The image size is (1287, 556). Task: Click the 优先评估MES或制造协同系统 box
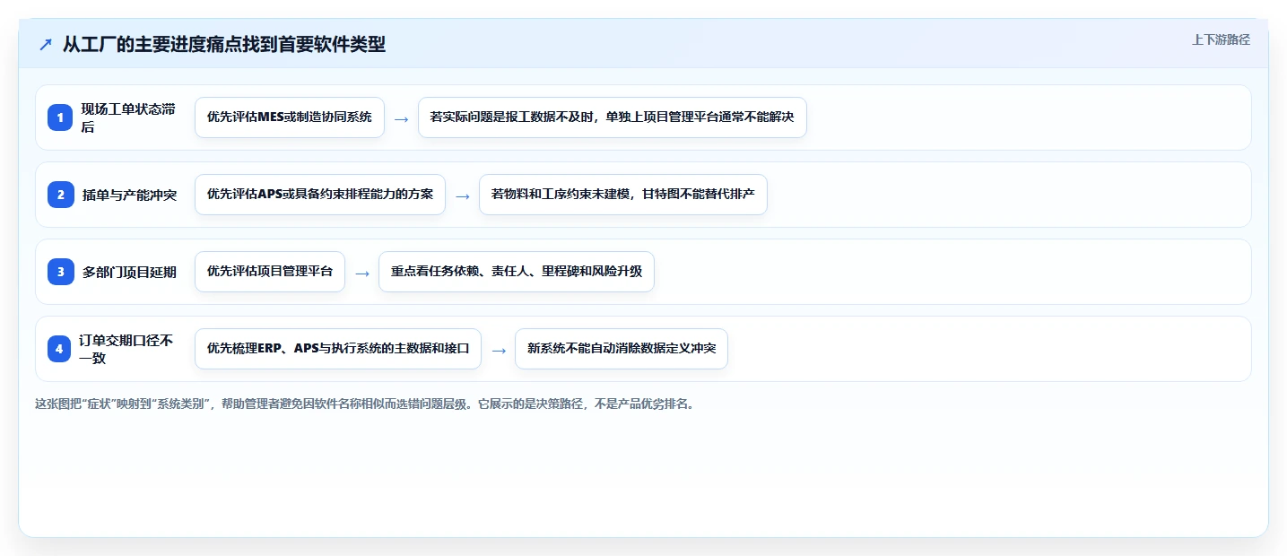[x=290, y=117]
